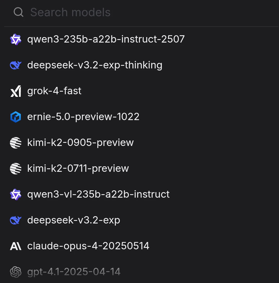Select the gpt-4.1-2025-04-14 model
279x283 pixels.
tap(74, 272)
